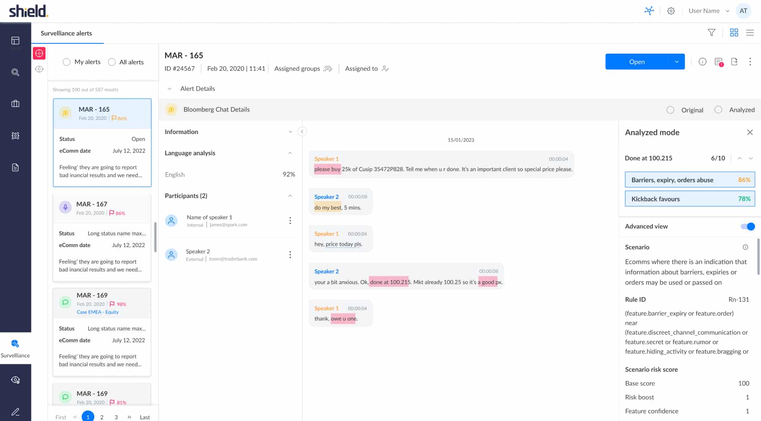Screen dimensions: 761x421
Task: Click the alert info circle icon
Action: click(703, 62)
